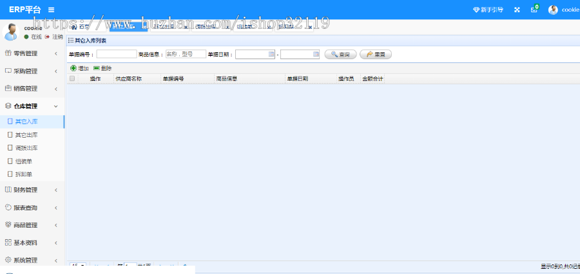This screenshot has height=274, width=580.
Task: Open the start date calendar picker icon
Action: [x=271, y=54]
